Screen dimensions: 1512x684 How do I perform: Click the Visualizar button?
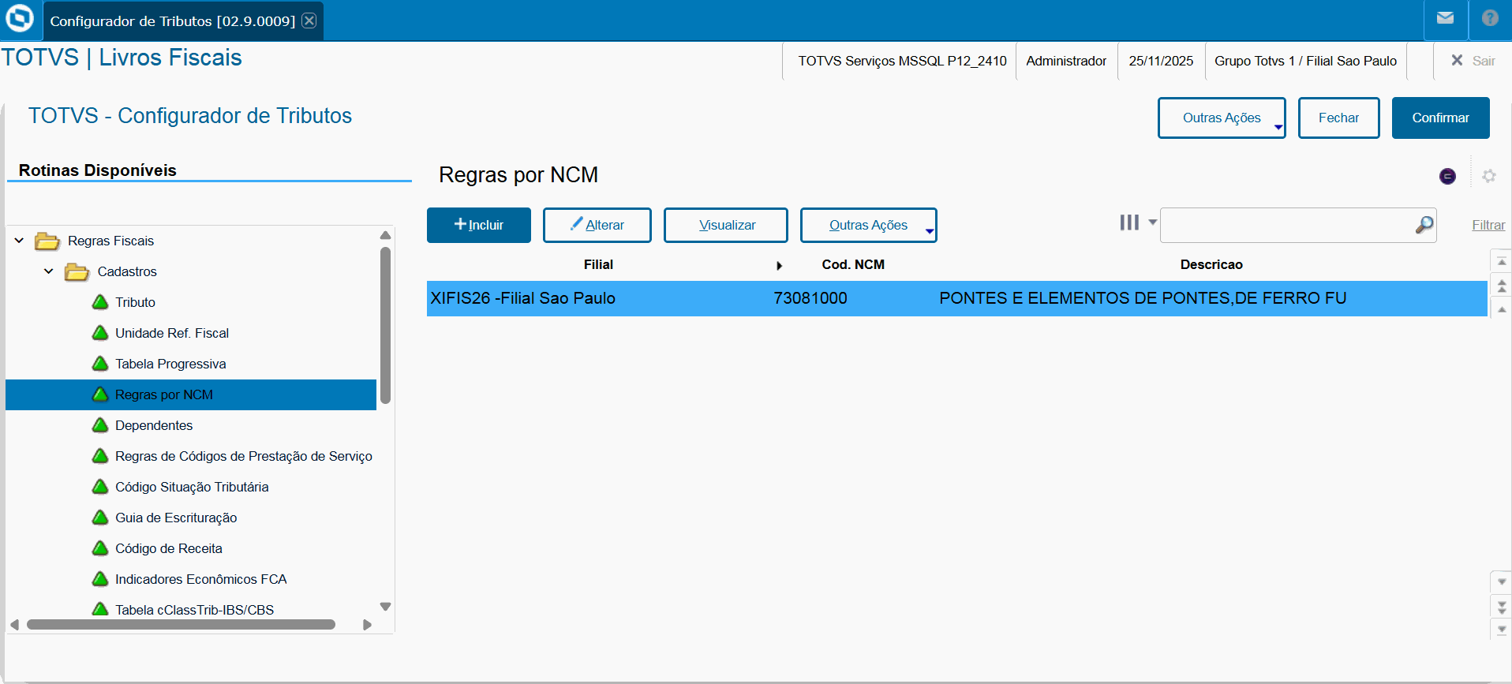pos(726,225)
